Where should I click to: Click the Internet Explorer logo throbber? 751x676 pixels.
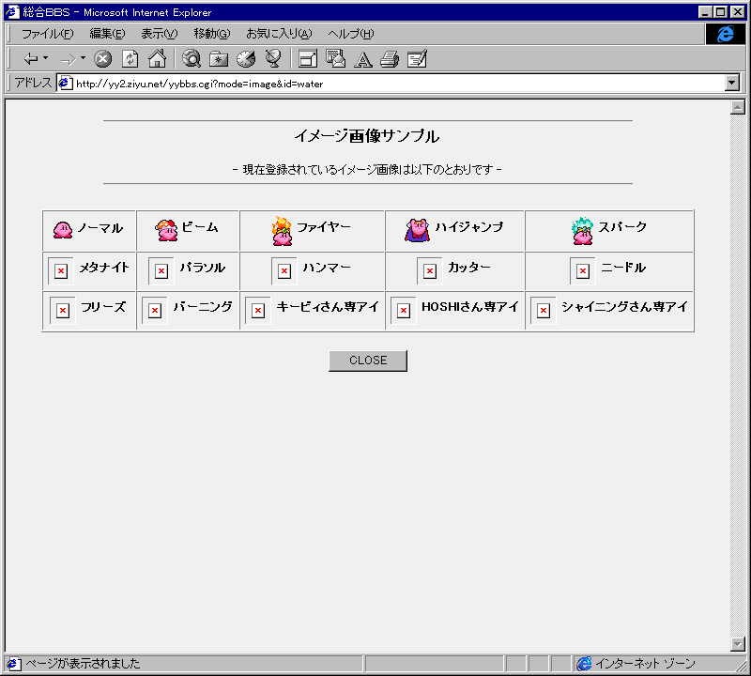coord(725,34)
